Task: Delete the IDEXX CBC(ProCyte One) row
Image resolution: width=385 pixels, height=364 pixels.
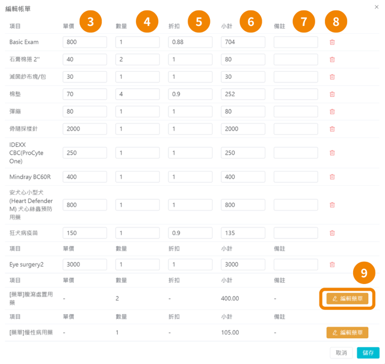Action: [x=332, y=153]
